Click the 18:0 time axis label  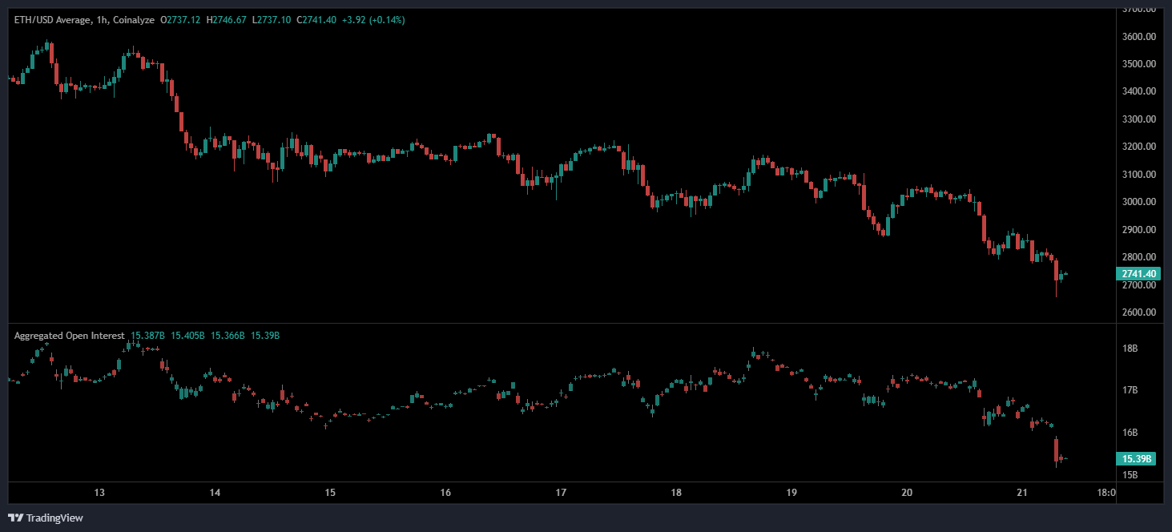[1104, 493]
